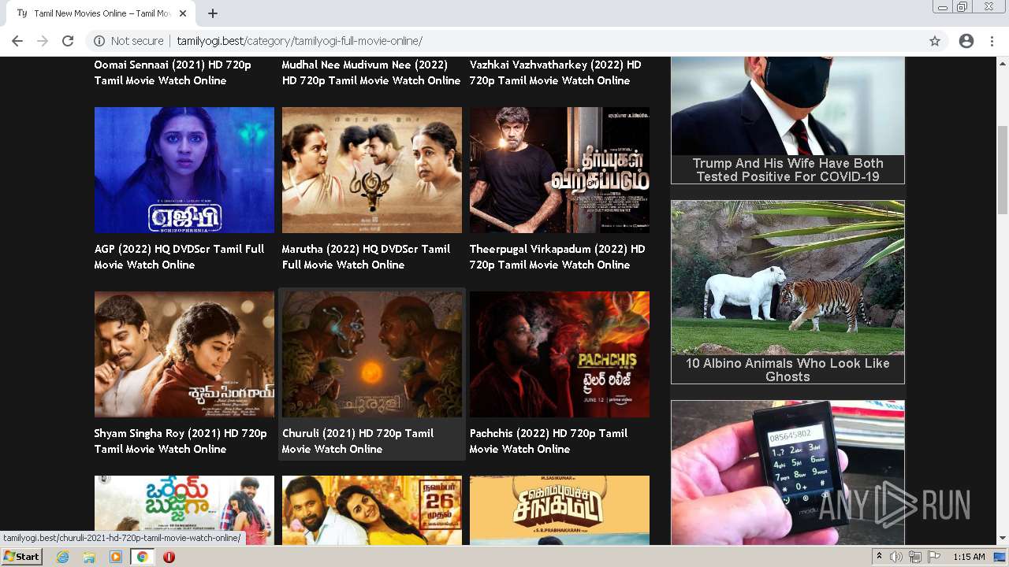The height and width of the screenshot is (567, 1009).
Task: Open the Action Center flag icon
Action: coord(933,557)
